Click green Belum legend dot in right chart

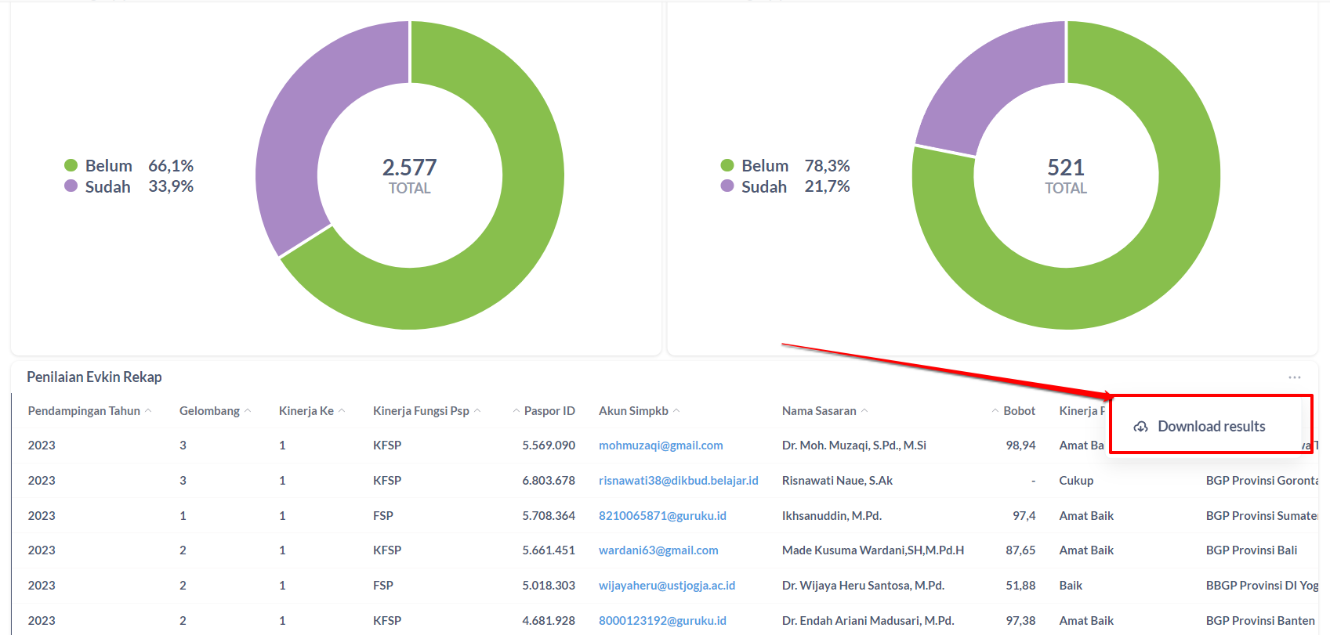pyautogui.click(x=727, y=165)
